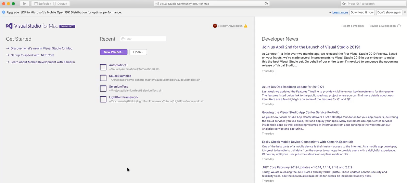Open Join us April 2nd Visual Studio 2019 launch article
Image resolution: width=407 pixels, height=183 pixels.
[311, 47]
